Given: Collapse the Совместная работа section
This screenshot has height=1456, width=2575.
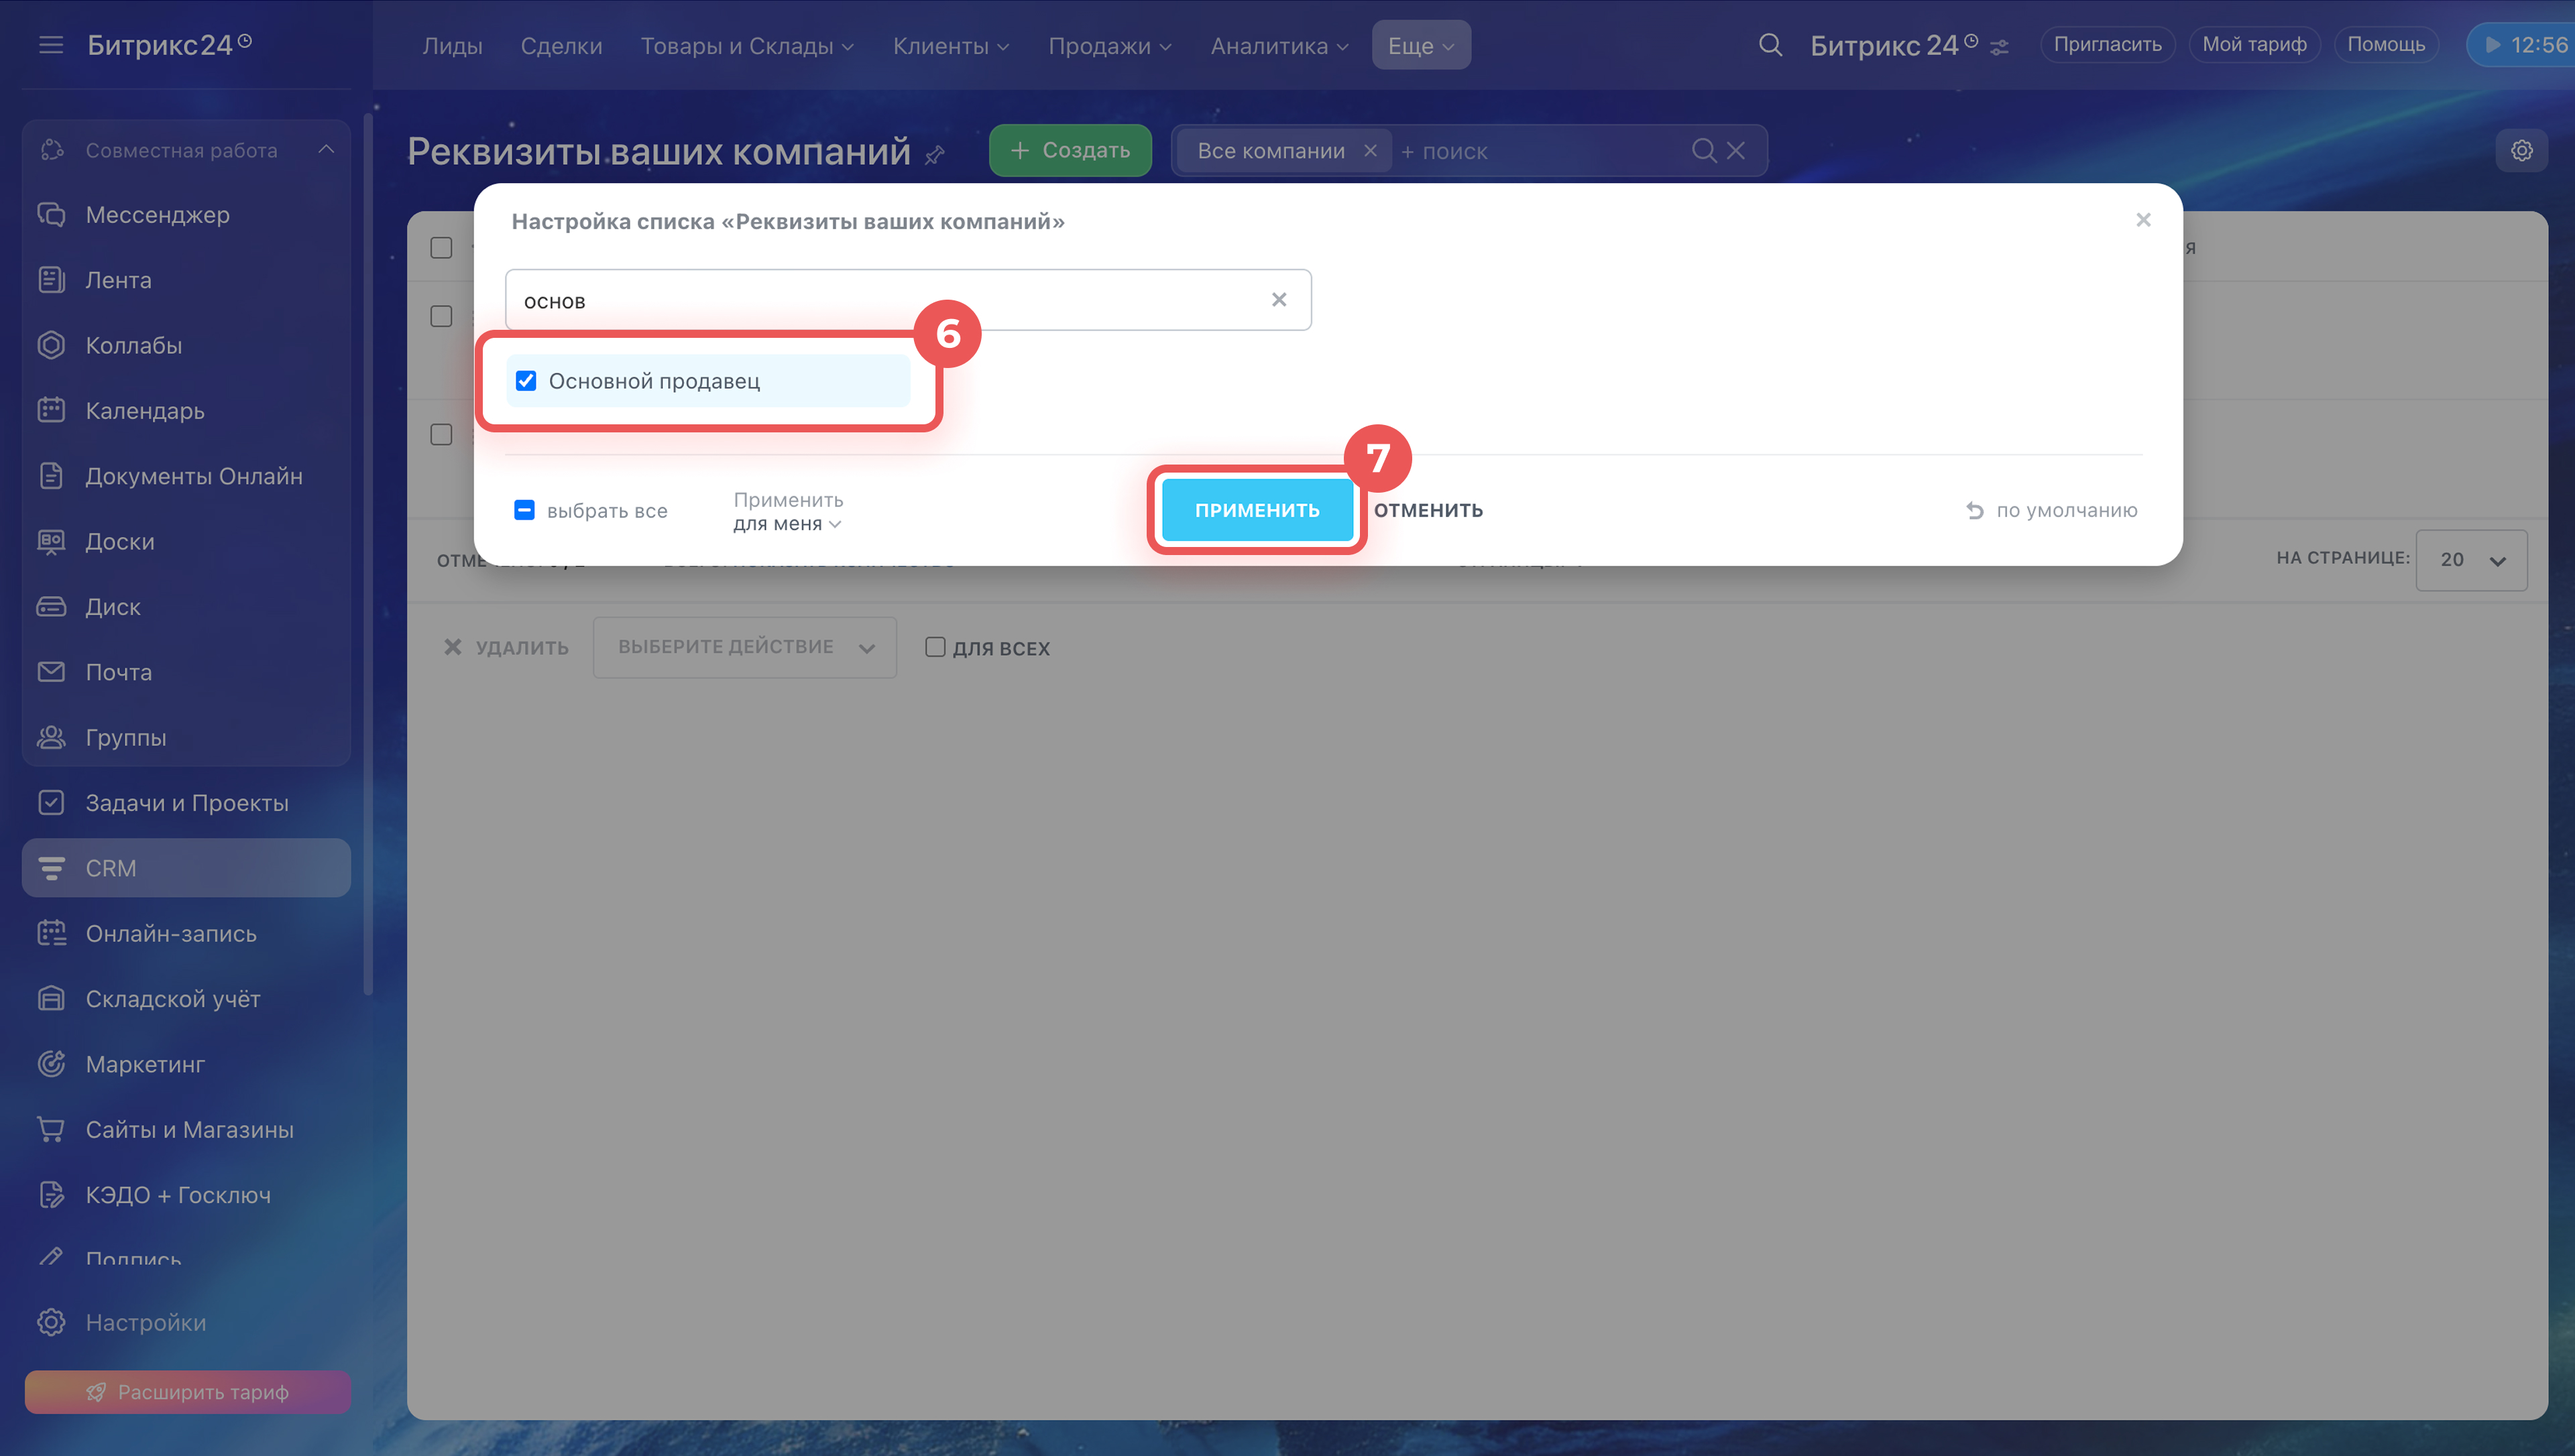Looking at the screenshot, I should pyautogui.click(x=326, y=149).
